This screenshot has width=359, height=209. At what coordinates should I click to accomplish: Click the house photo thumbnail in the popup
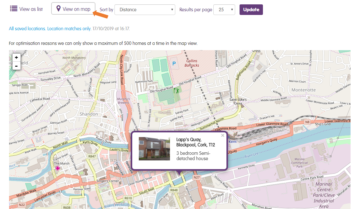(154, 149)
